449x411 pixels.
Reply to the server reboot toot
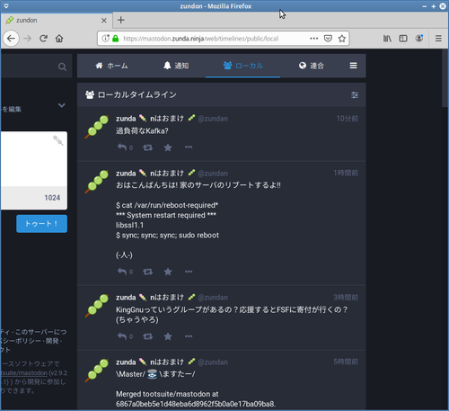[122, 272]
